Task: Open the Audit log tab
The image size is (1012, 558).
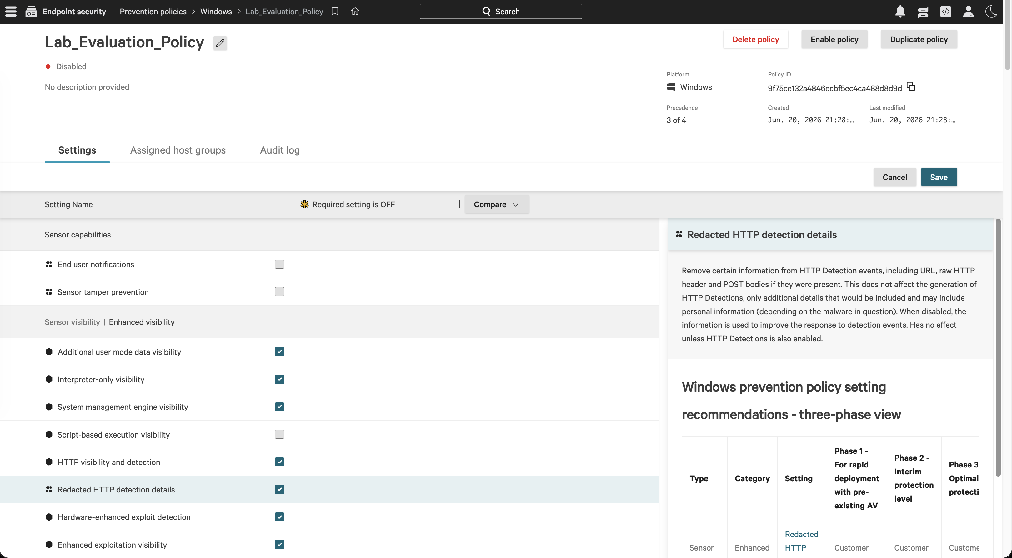Action: tap(280, 150)
